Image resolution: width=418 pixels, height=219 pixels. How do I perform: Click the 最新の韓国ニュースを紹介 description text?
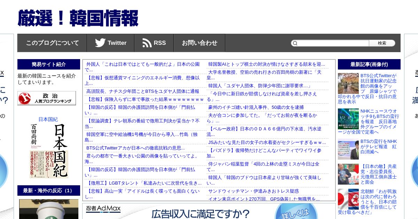coord(47,79)
